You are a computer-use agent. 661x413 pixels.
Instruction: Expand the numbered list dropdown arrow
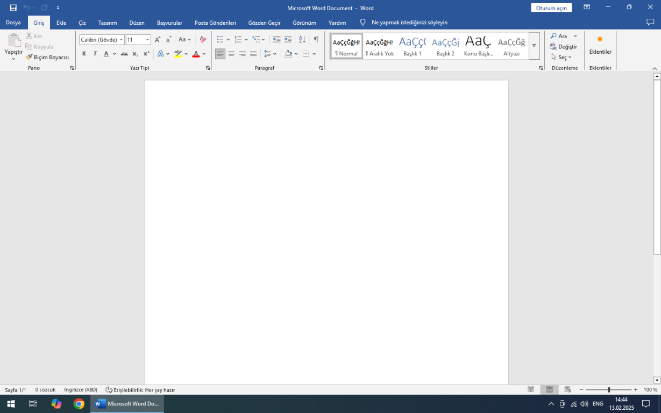pos(246,39)
